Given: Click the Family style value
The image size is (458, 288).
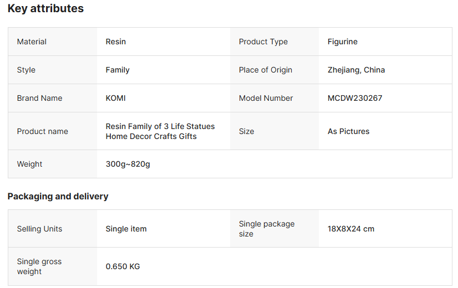Looking at the screenshot, I should pos(118,70).
